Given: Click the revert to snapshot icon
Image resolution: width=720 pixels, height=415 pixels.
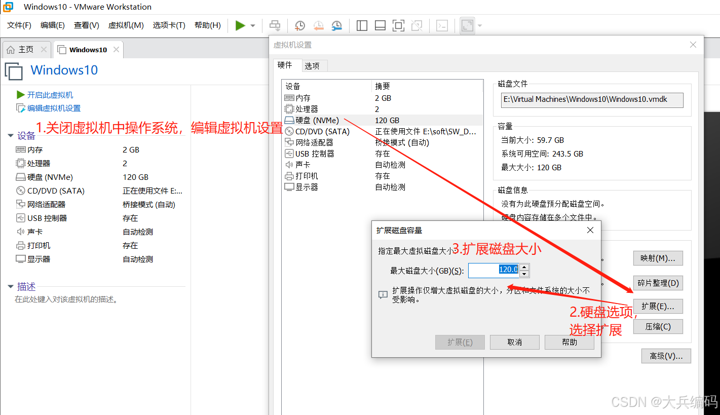Looking at the screenshot, I should click(318, 25).
